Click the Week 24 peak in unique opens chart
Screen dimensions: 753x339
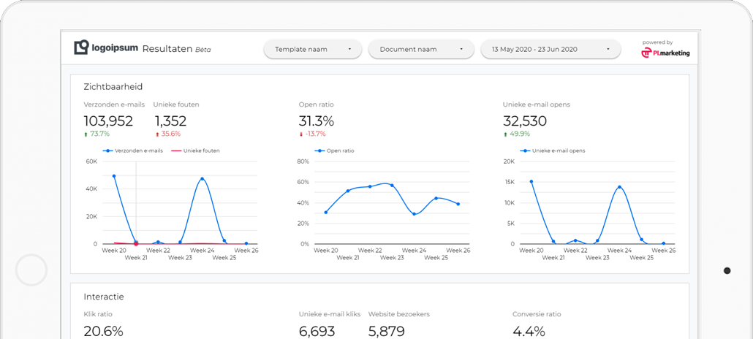619,187
